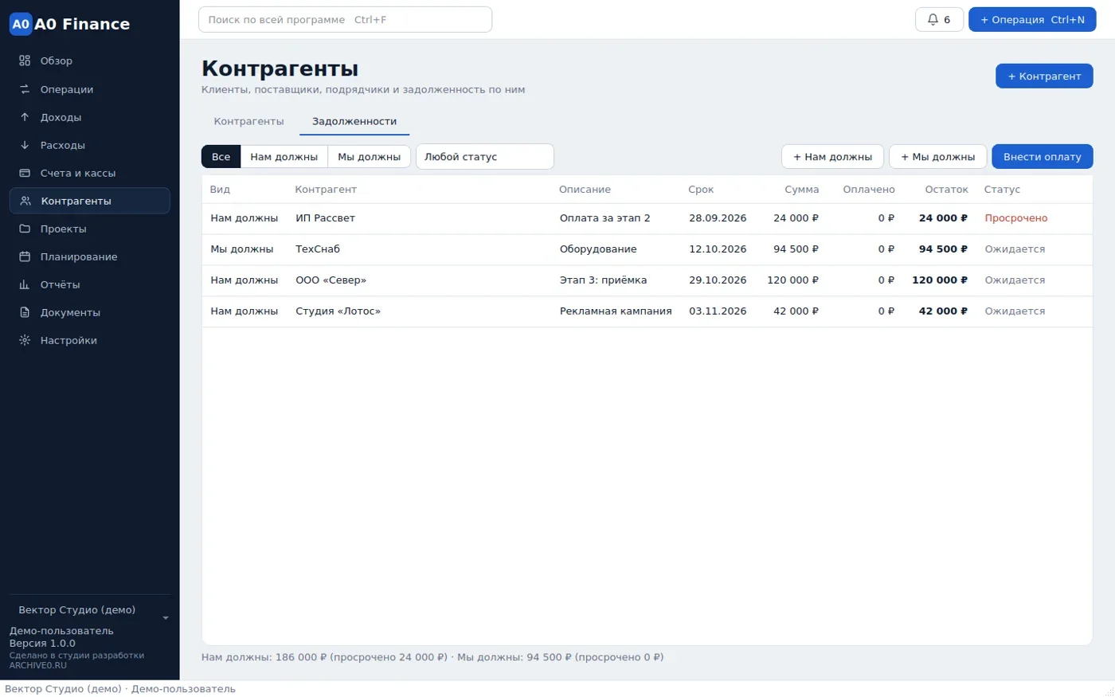Image resolution: width=1115 pixels, height=697 pixels.
Task: Click the Настройки gear icon
Action: (25, 340)
